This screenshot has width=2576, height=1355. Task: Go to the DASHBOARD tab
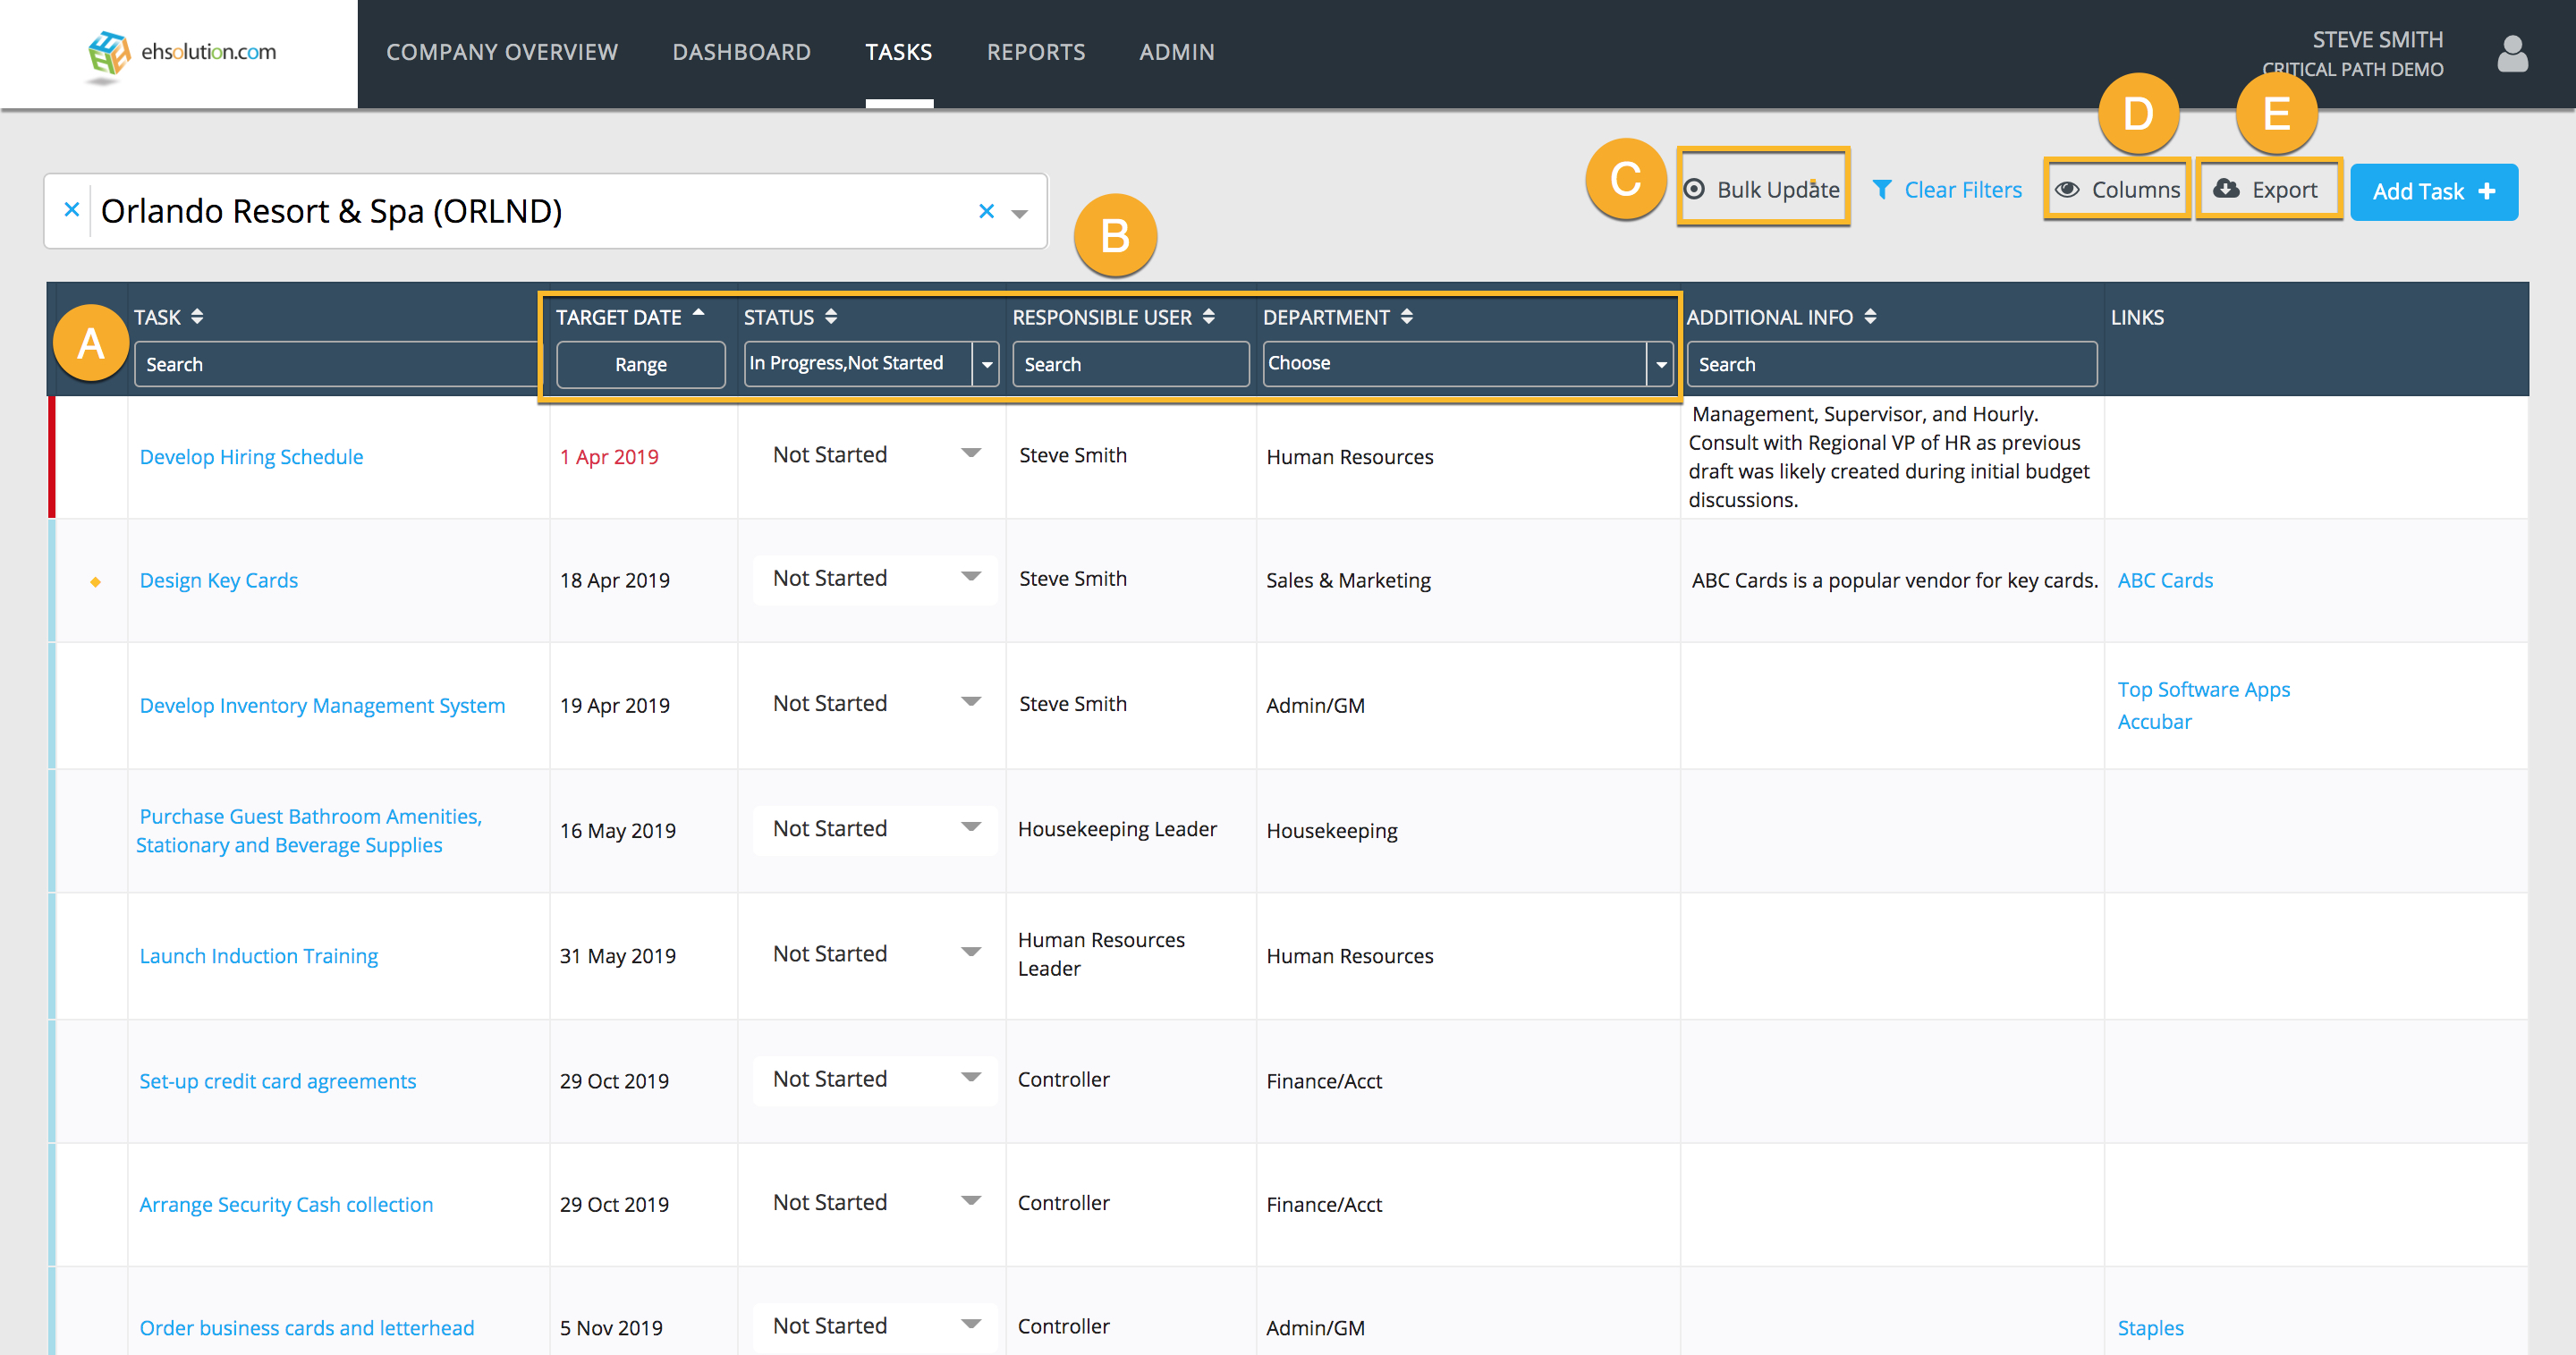pos(741,52)
